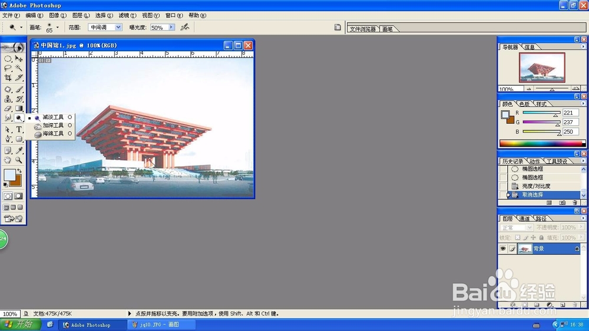Select the Hand tool

click(x=8, y=160)
